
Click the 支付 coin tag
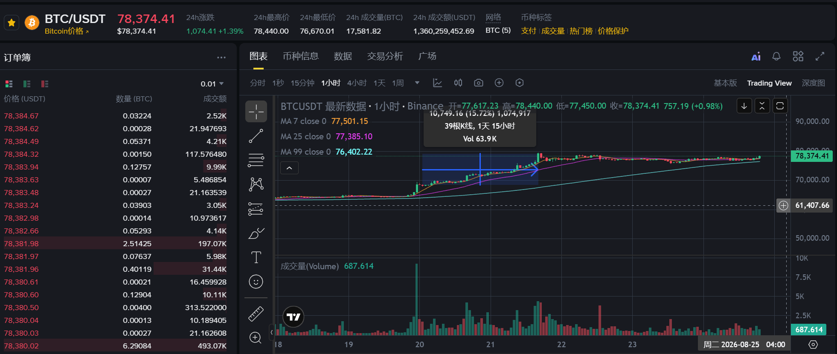click(529, 31)
